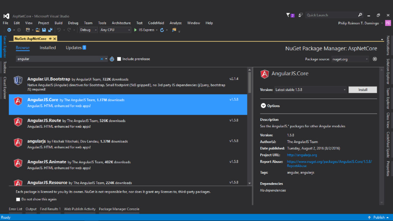Click the Angular.UI.Bootstrap package icon
Screen dimensions: 393x221
point(18,81)
